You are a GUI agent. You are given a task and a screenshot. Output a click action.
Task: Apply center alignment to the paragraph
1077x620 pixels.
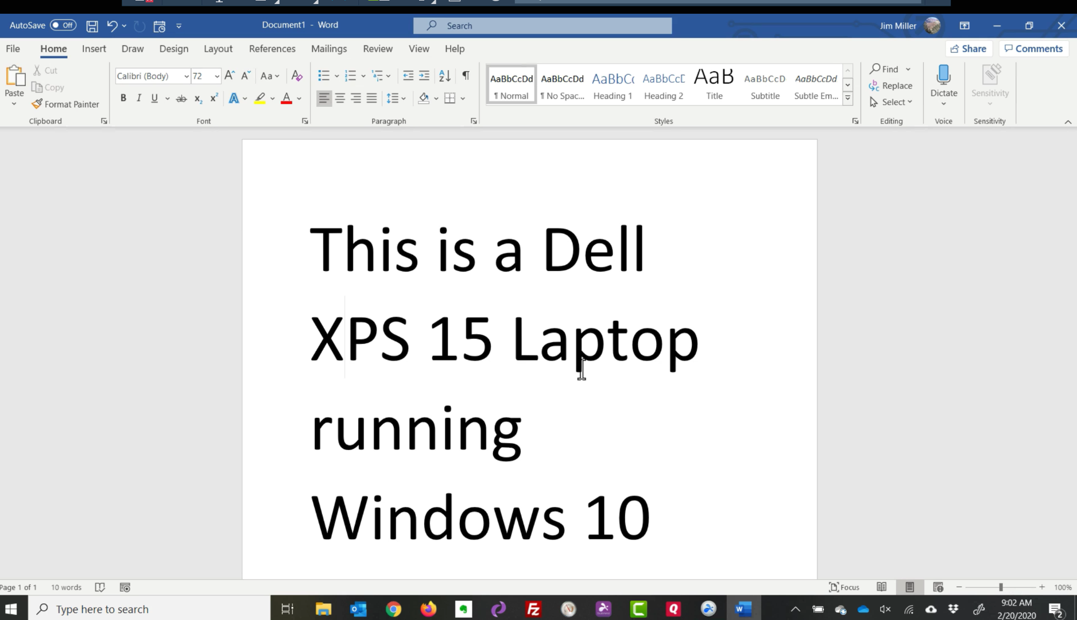(x=340, y=98)
